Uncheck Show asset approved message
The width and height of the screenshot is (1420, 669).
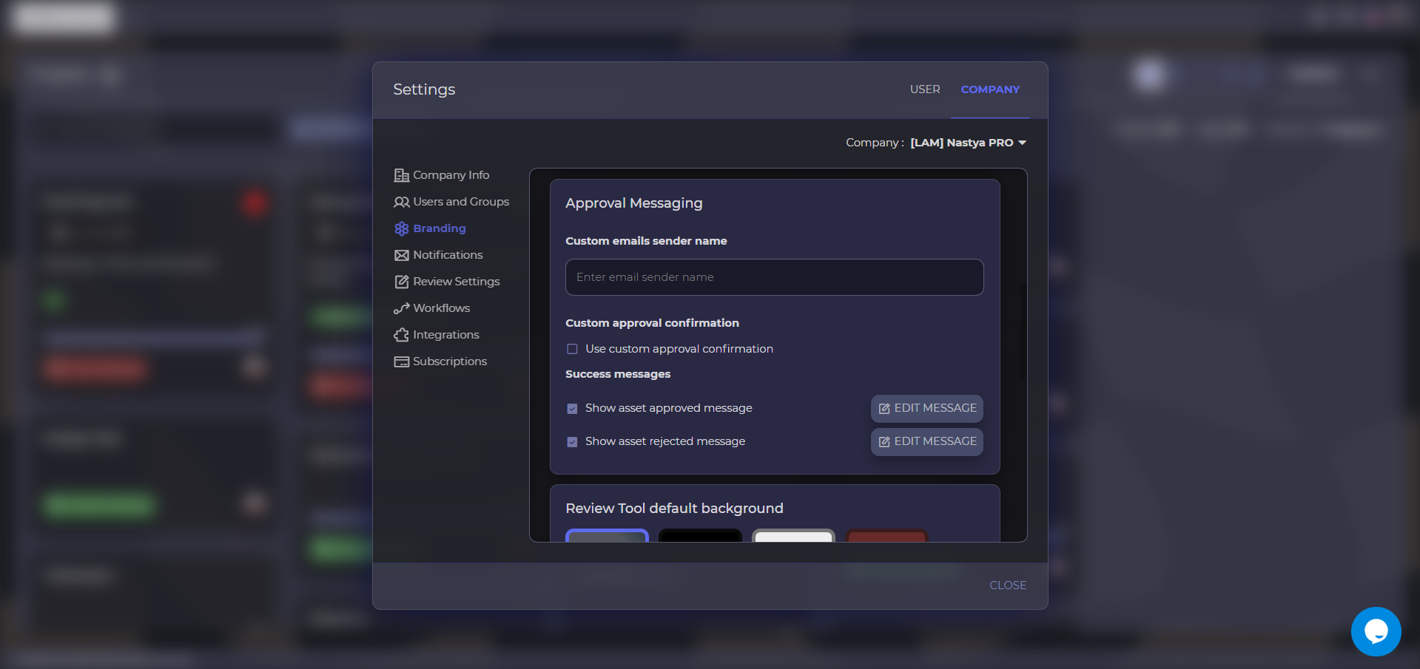[x=572, y=409]
